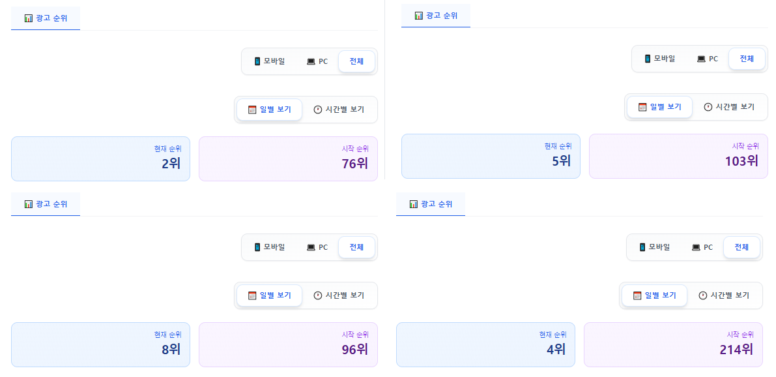Click the calendar icon in the 103위 panel
The height and width of the screenshot is (377, 776).
[642, 107]
